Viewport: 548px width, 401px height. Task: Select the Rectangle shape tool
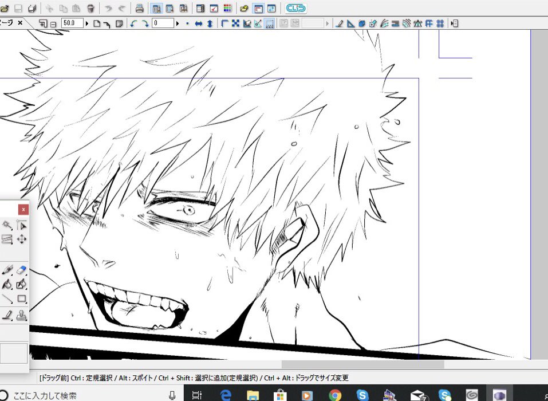pos(22,299)
